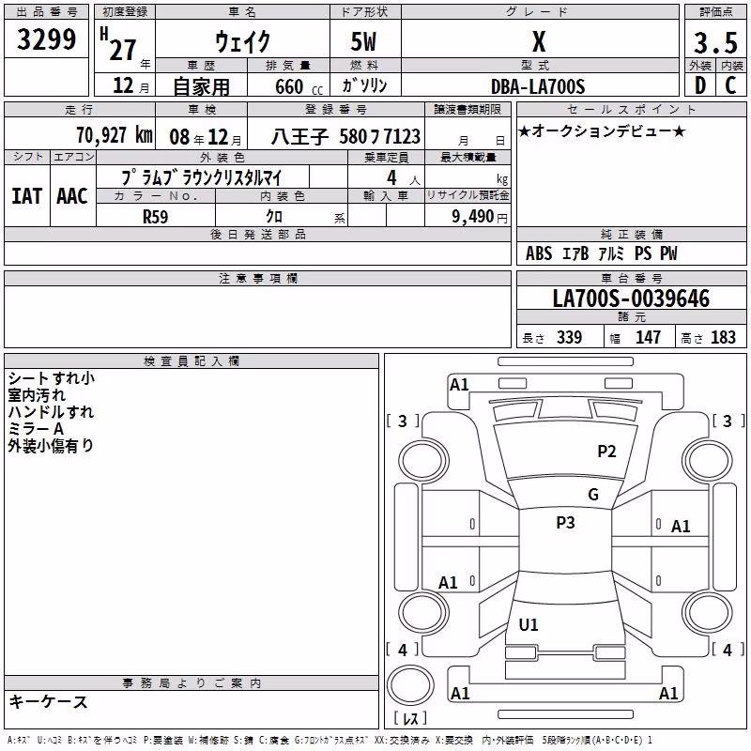Image resolution: width=751 pixels, height=751 pixels.
Task: Click the grade value X
Action: (x=539, y=41)
